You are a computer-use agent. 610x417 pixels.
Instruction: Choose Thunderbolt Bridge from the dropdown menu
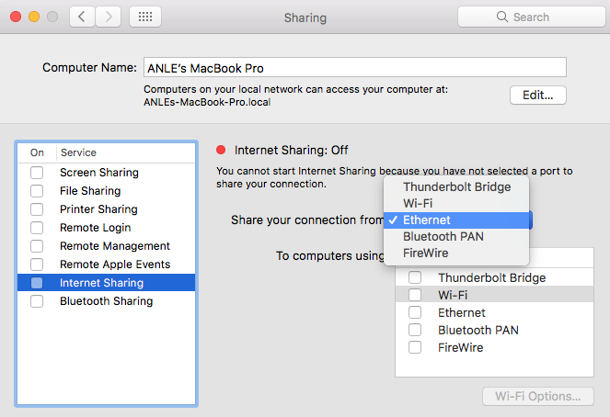[456, 186]
